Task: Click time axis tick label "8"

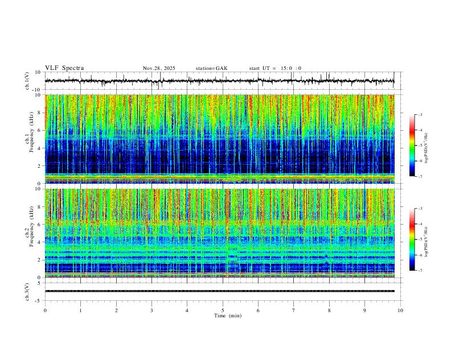Action: click(329, 310)
